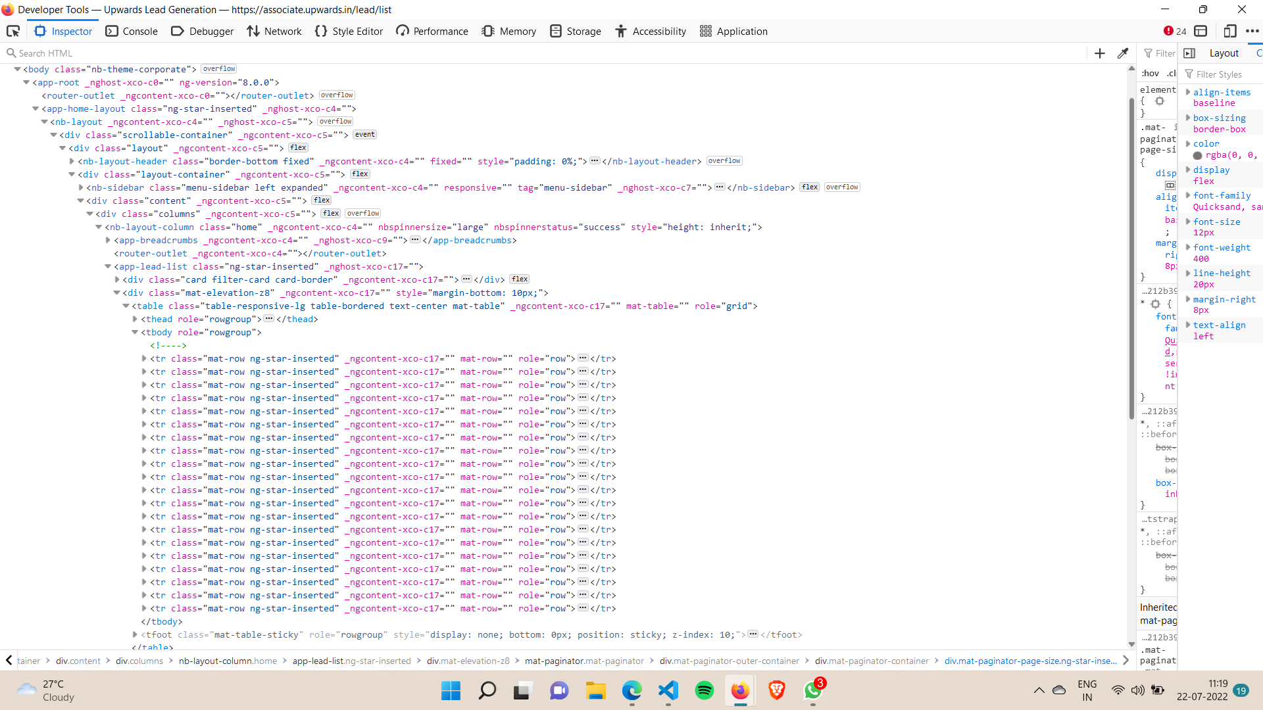Viewport: 1263px width, 710px height.
Task: Open Spotify from taskbar
Action: (704, 691)
